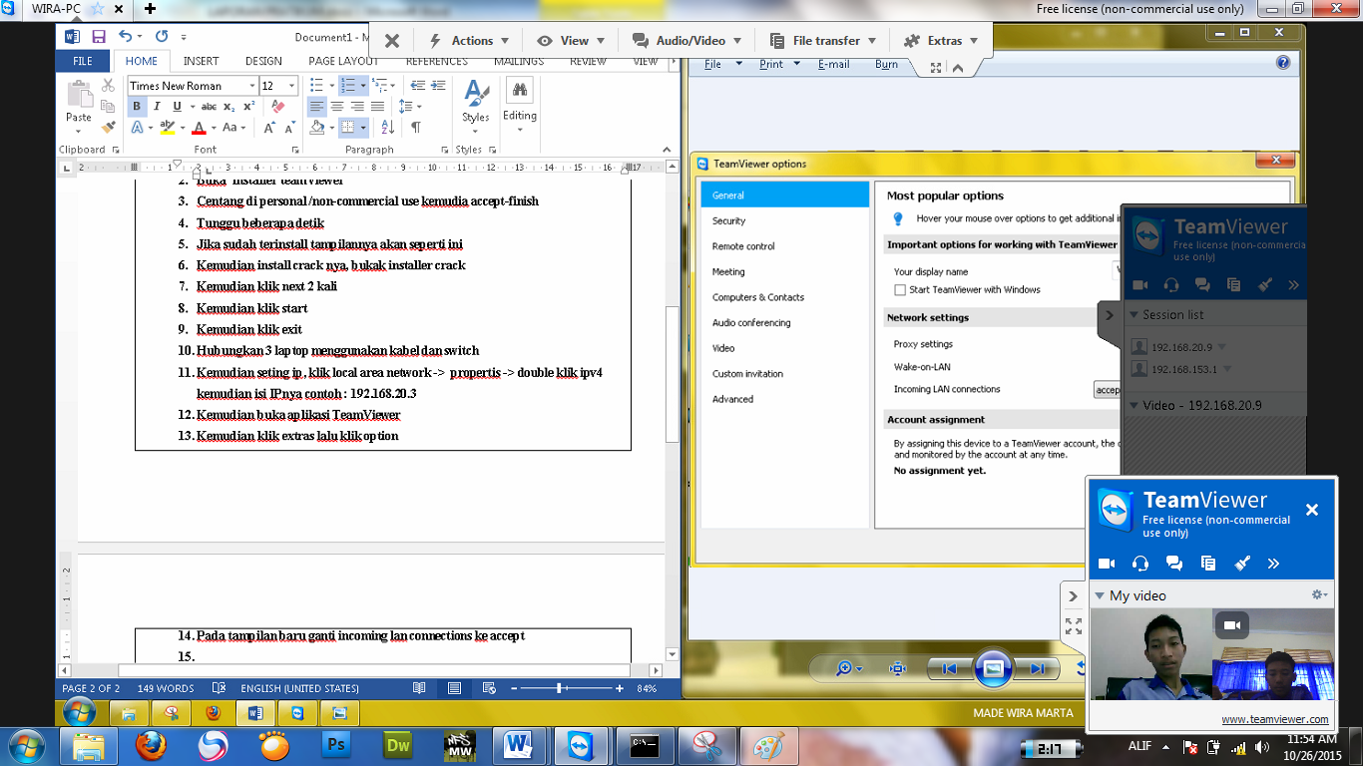Toggle subscript in Word Font group
The width and height of the screenshot is (1363, 766).
tap(229, 107)
